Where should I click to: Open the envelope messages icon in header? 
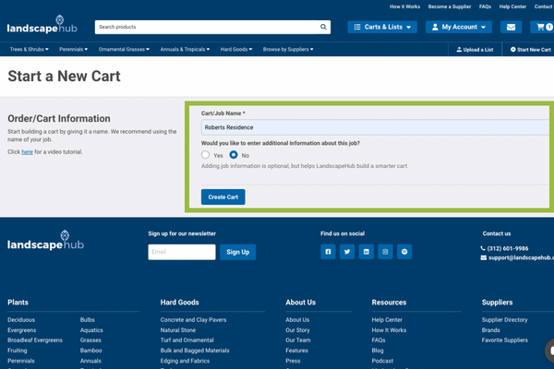click(511, 27)
